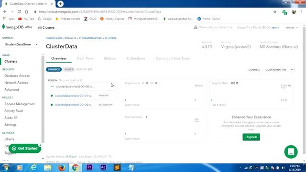Open the Google bookmark
Viewport: 306px width, 172px height.
[45, 19]
